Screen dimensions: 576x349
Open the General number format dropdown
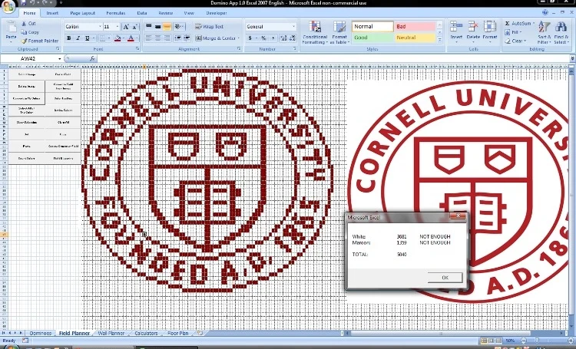click(293, 26)
